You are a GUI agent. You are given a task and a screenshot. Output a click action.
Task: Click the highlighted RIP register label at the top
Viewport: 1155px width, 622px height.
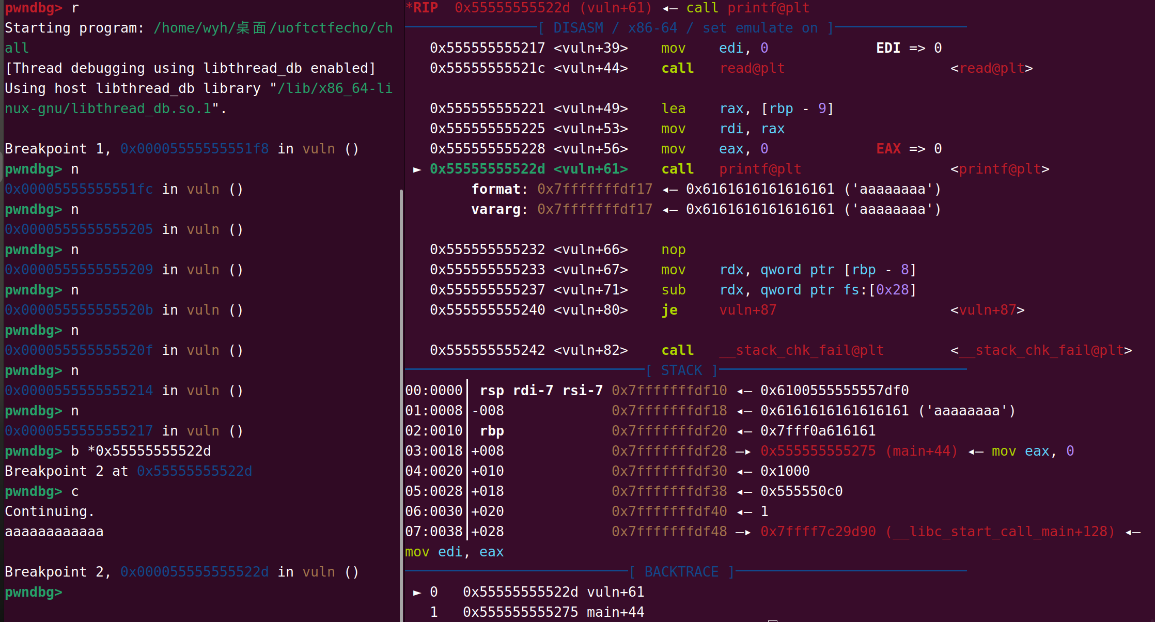point(422,8)
